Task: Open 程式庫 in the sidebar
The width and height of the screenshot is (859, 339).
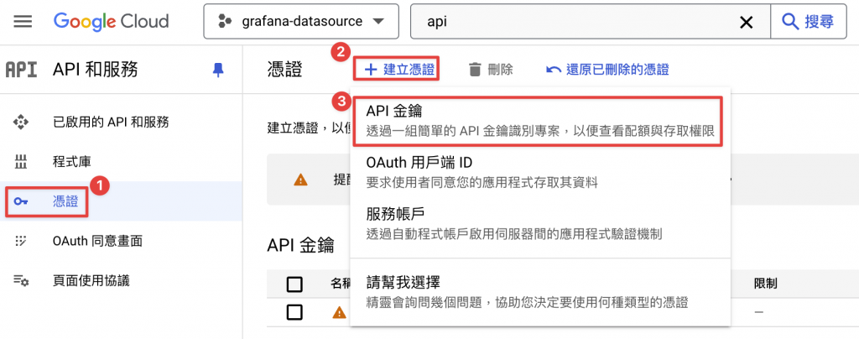Action: [72, 162]
